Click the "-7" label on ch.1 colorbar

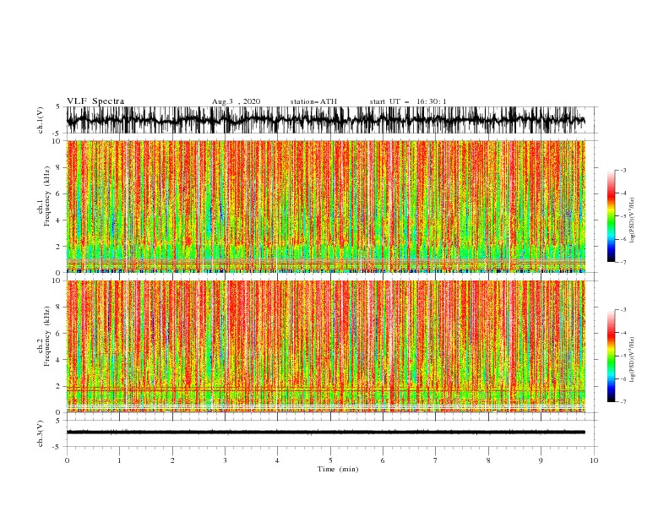[x=623, y=263]
